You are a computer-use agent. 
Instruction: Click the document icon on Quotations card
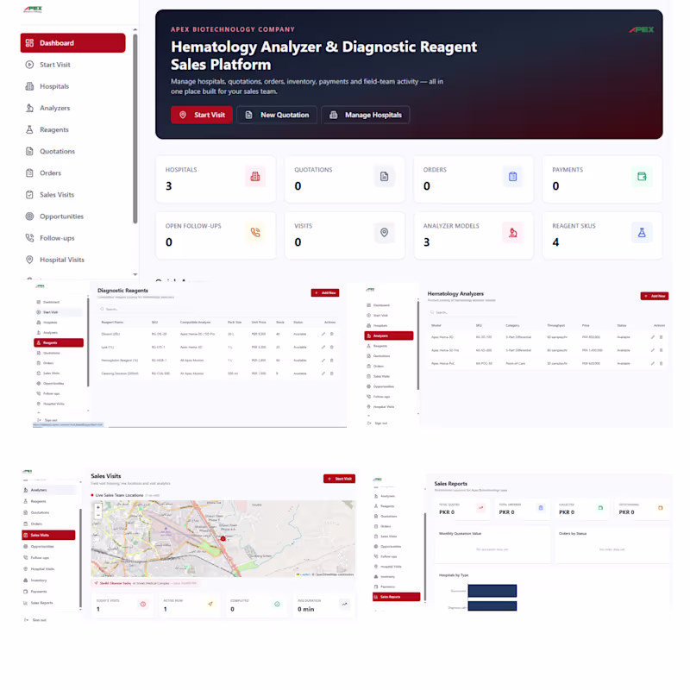click(384, 177)
